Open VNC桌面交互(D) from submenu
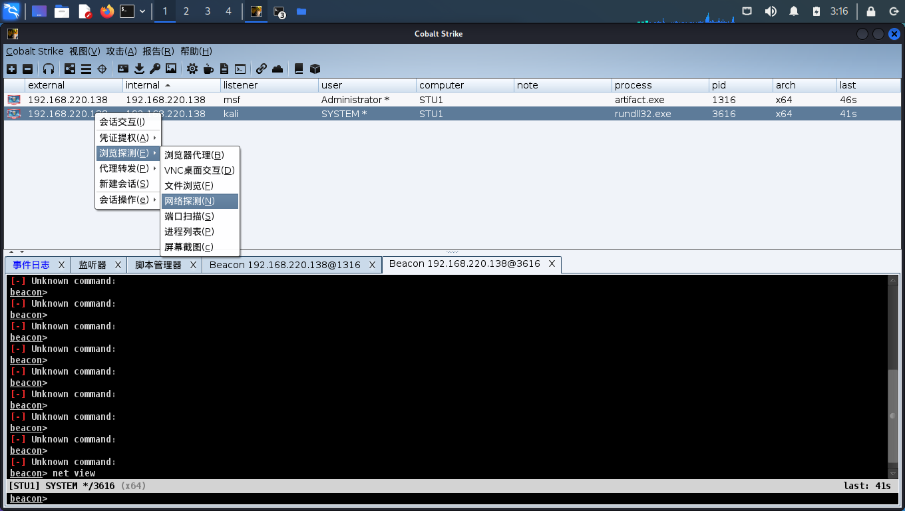 click(200, 170)
